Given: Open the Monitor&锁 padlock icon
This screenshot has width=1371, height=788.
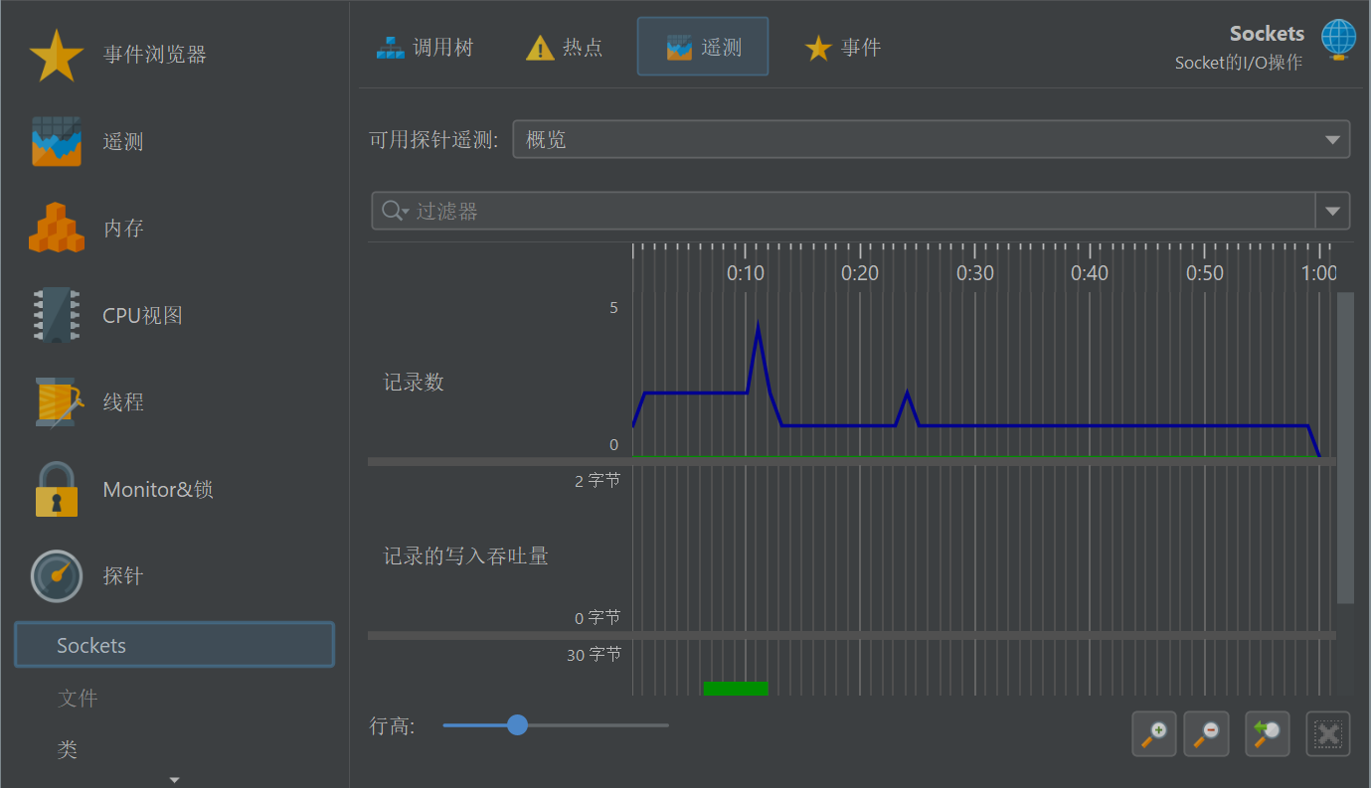Looking at the screenshot, I should [x=57, y=489].
